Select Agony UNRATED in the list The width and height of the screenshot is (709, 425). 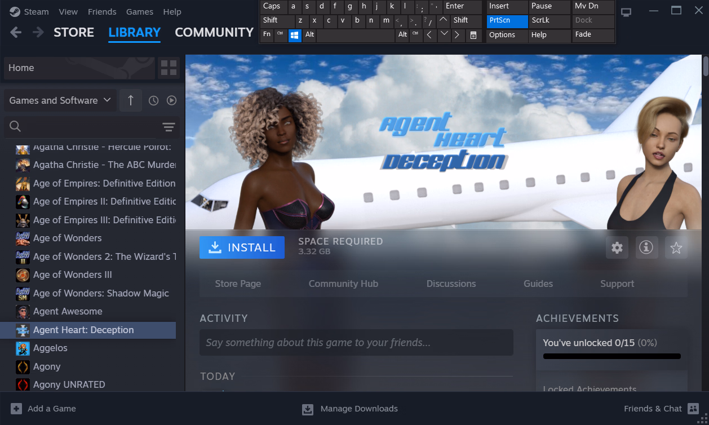click(88, 385)
